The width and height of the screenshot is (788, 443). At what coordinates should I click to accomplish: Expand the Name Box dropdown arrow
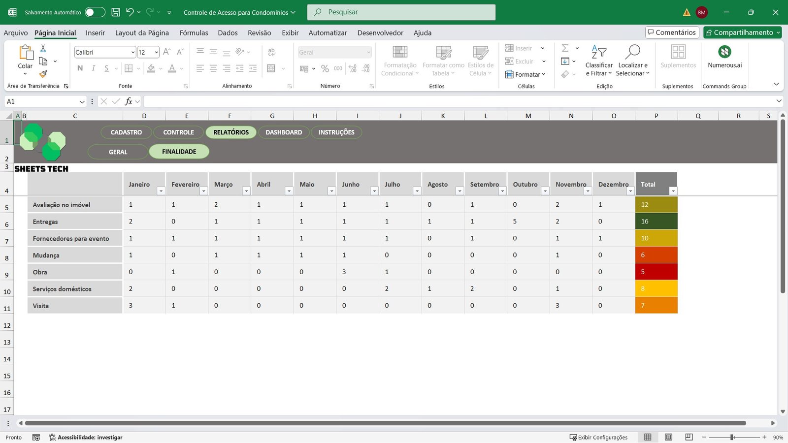(82, 101)
